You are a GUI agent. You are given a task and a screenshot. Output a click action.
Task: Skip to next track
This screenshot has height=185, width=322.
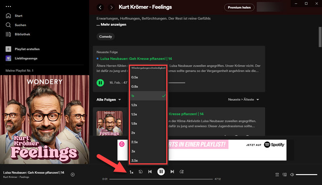click(x=172, y=172)
